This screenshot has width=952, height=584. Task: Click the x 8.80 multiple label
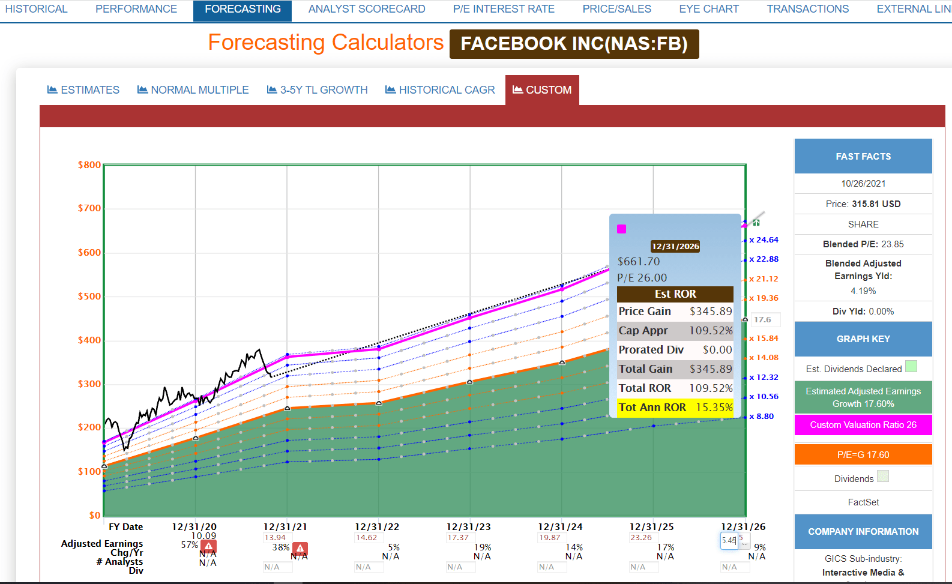(x=761, y=417)
